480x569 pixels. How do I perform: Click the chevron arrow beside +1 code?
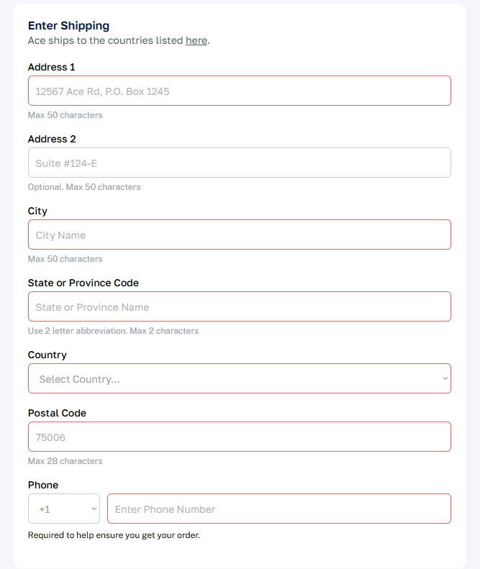coord(94,509)
